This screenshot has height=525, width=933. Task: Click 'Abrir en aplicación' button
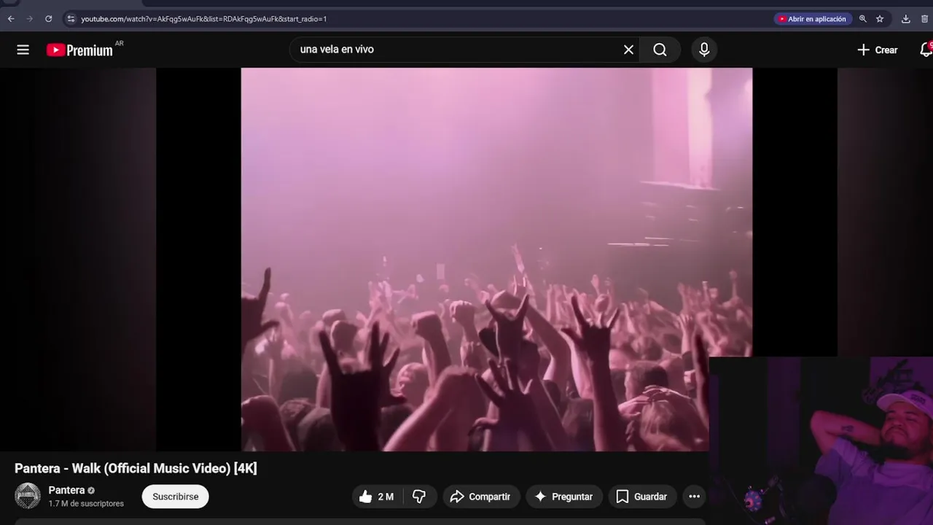[811, 19]
